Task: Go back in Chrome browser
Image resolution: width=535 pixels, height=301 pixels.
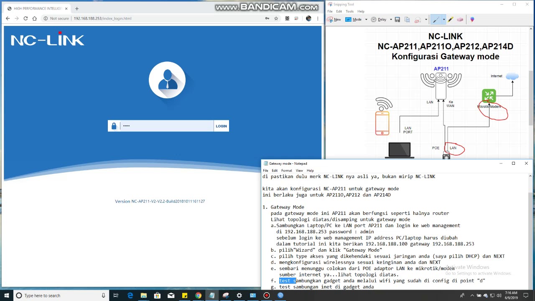Action: pyautogui.click(x=8, y=18)
